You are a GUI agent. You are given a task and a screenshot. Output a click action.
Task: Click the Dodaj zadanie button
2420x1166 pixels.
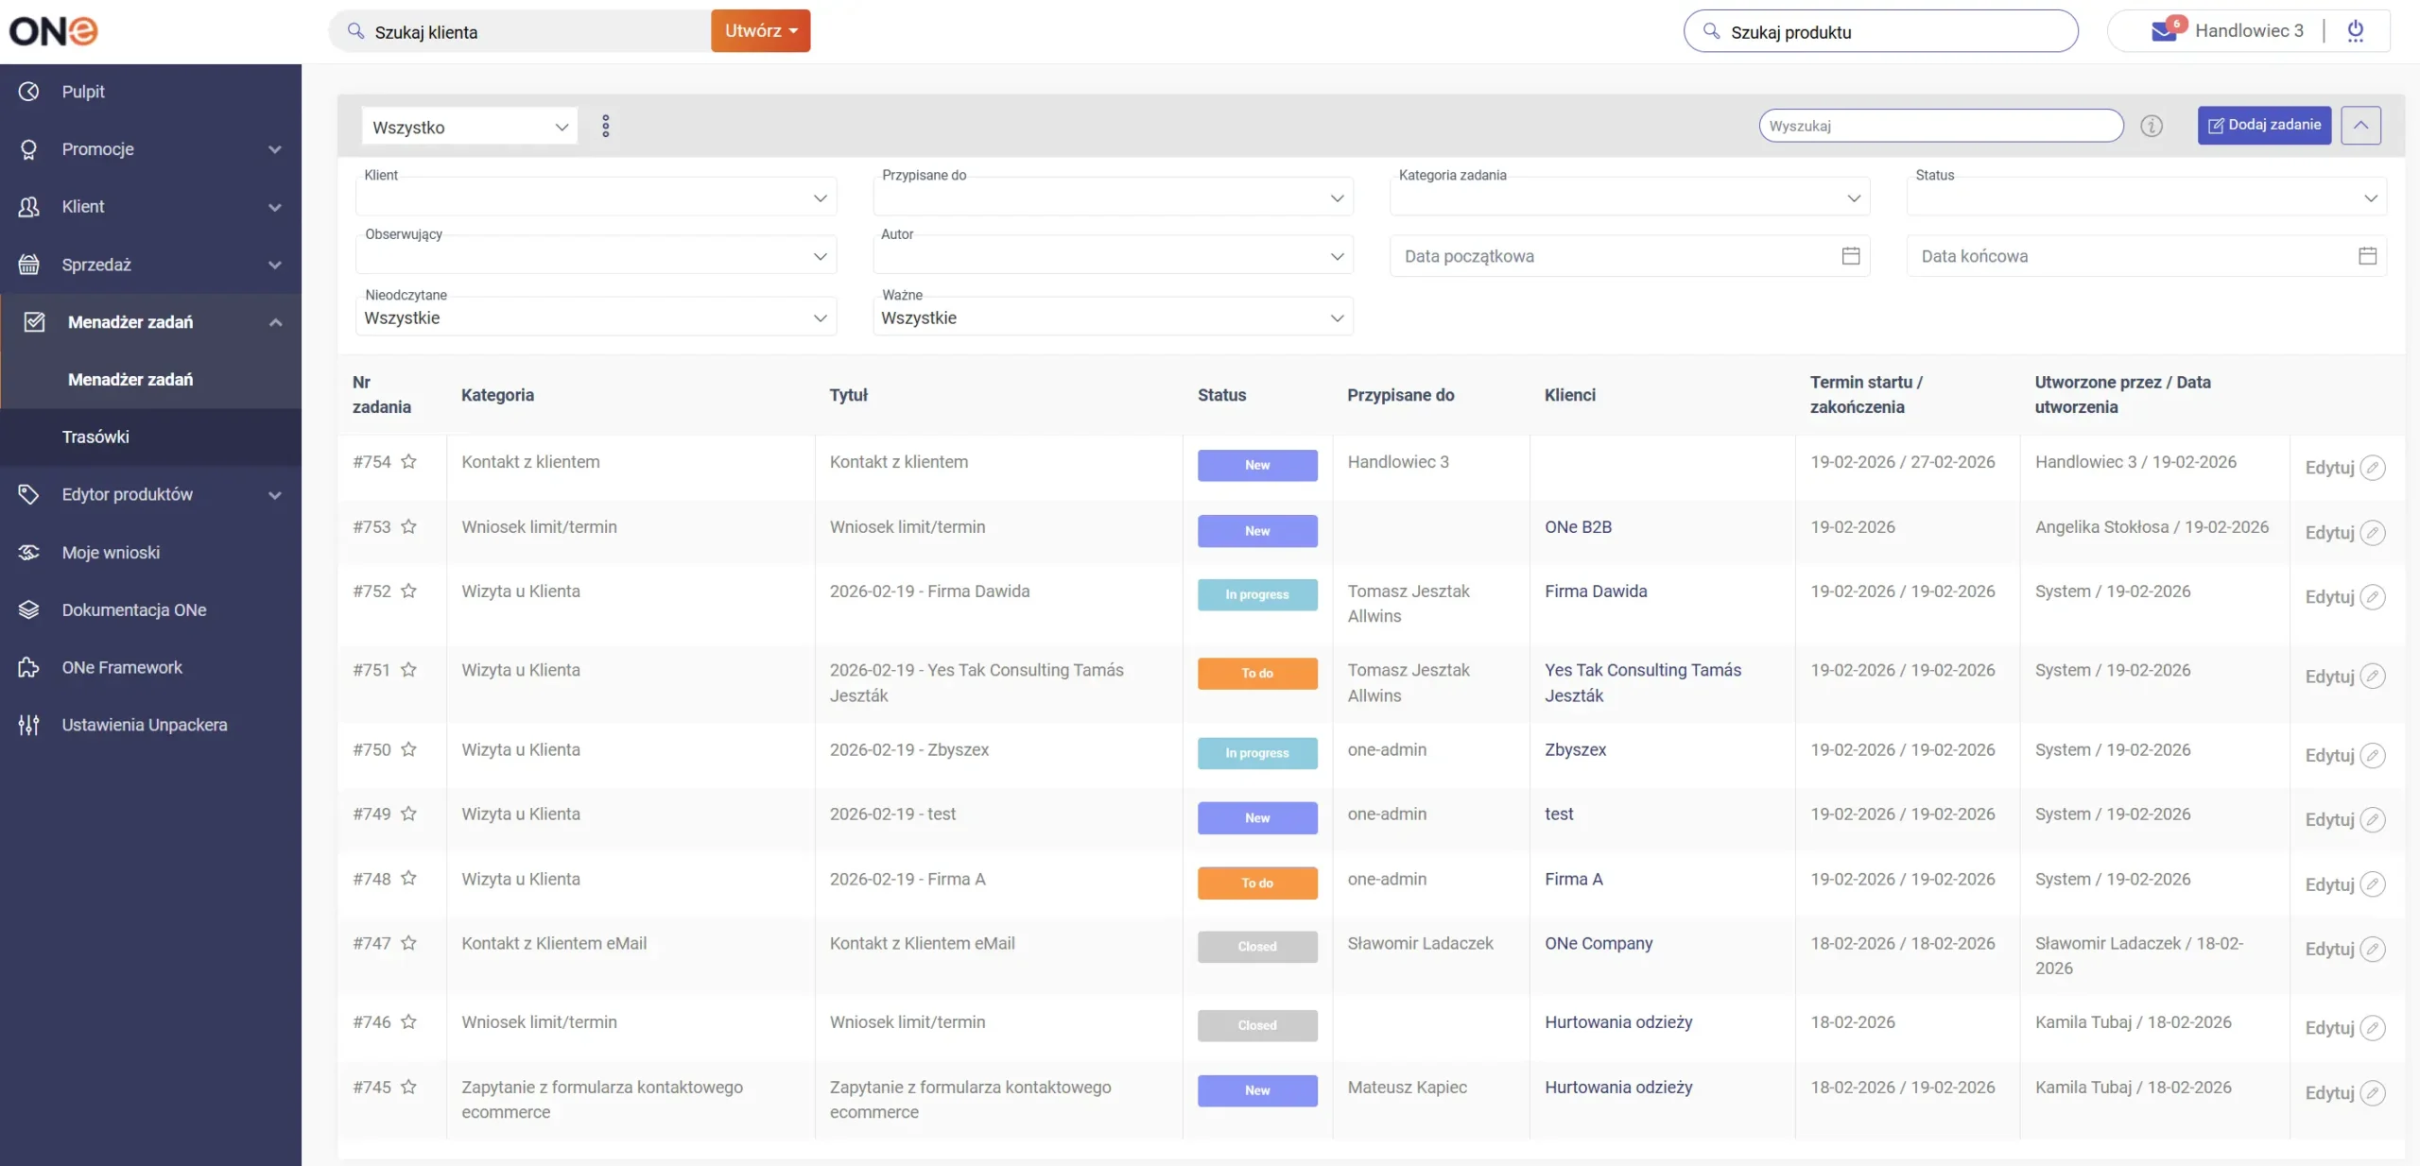(2263, 125)
